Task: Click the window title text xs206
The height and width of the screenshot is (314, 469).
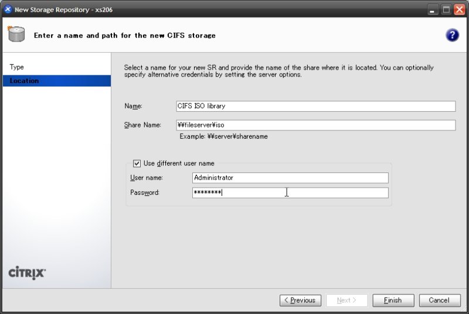Action: tap(104, 10)
